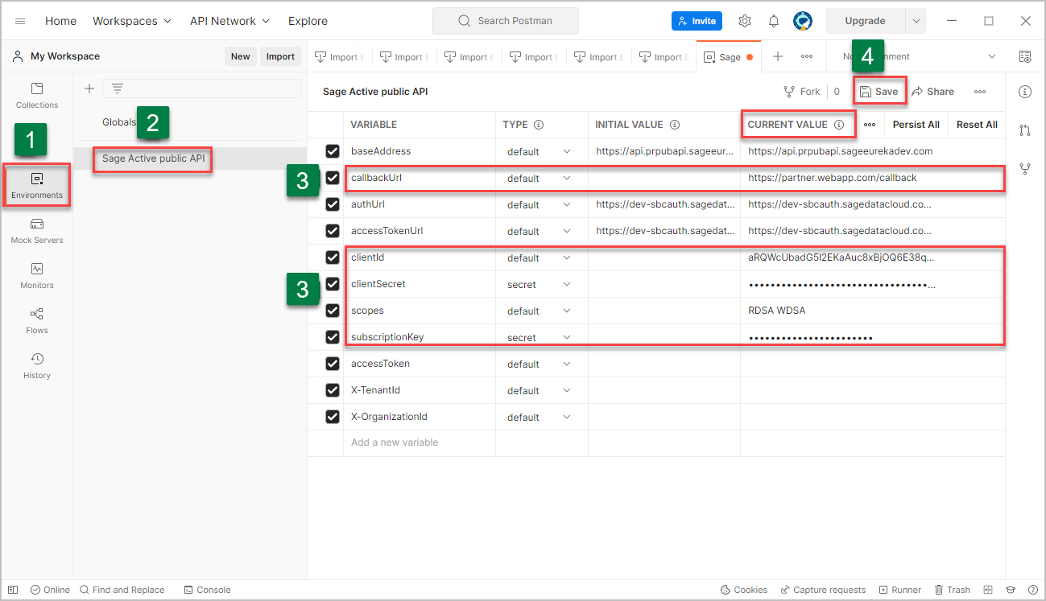Uncheck the clientSecret variable checkbox

pyautogui.click(x=332, y=284)
